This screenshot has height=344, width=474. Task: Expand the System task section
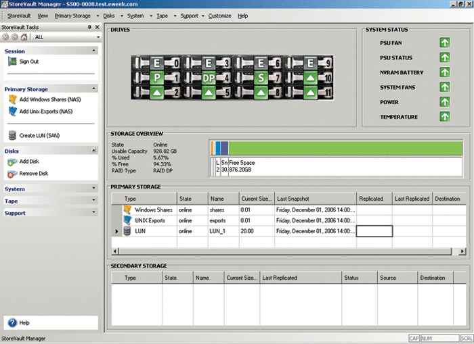tap(93, 188)
